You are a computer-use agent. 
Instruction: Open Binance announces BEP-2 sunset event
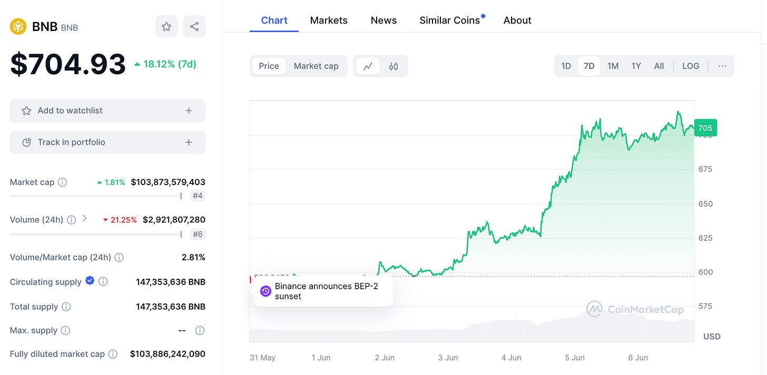click(x=323, y=291)
